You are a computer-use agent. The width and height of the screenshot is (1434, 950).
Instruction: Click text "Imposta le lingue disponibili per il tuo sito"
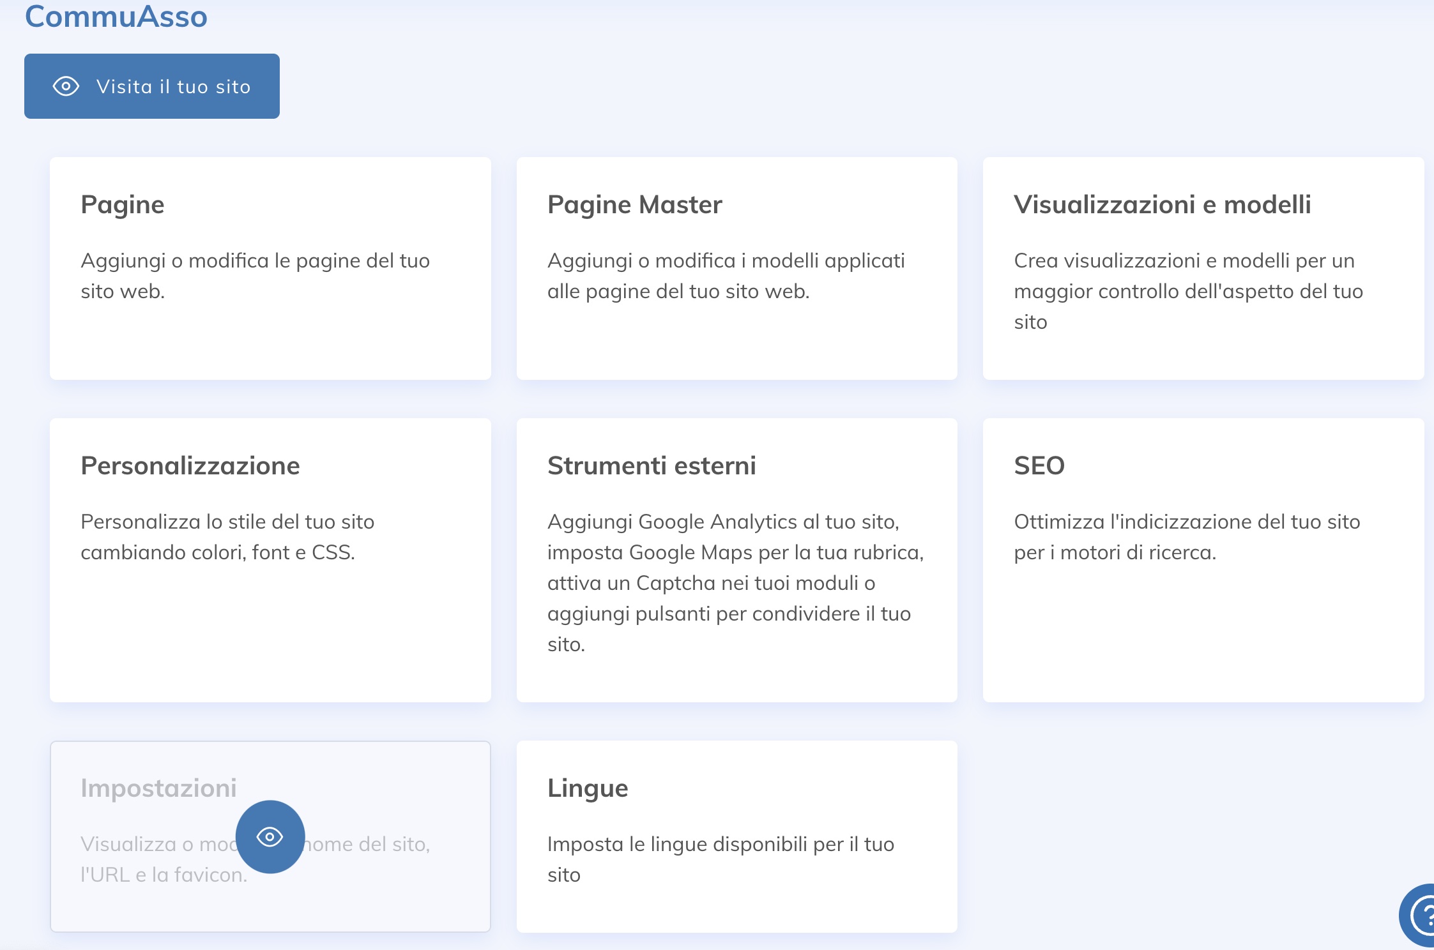(721, 859)
